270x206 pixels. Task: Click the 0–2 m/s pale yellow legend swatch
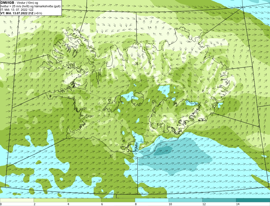(17, 200)
